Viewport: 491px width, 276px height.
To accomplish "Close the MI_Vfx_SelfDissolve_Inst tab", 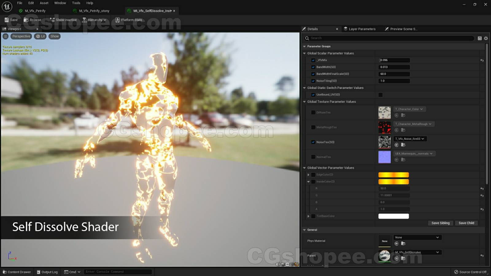I will (174, 11).
